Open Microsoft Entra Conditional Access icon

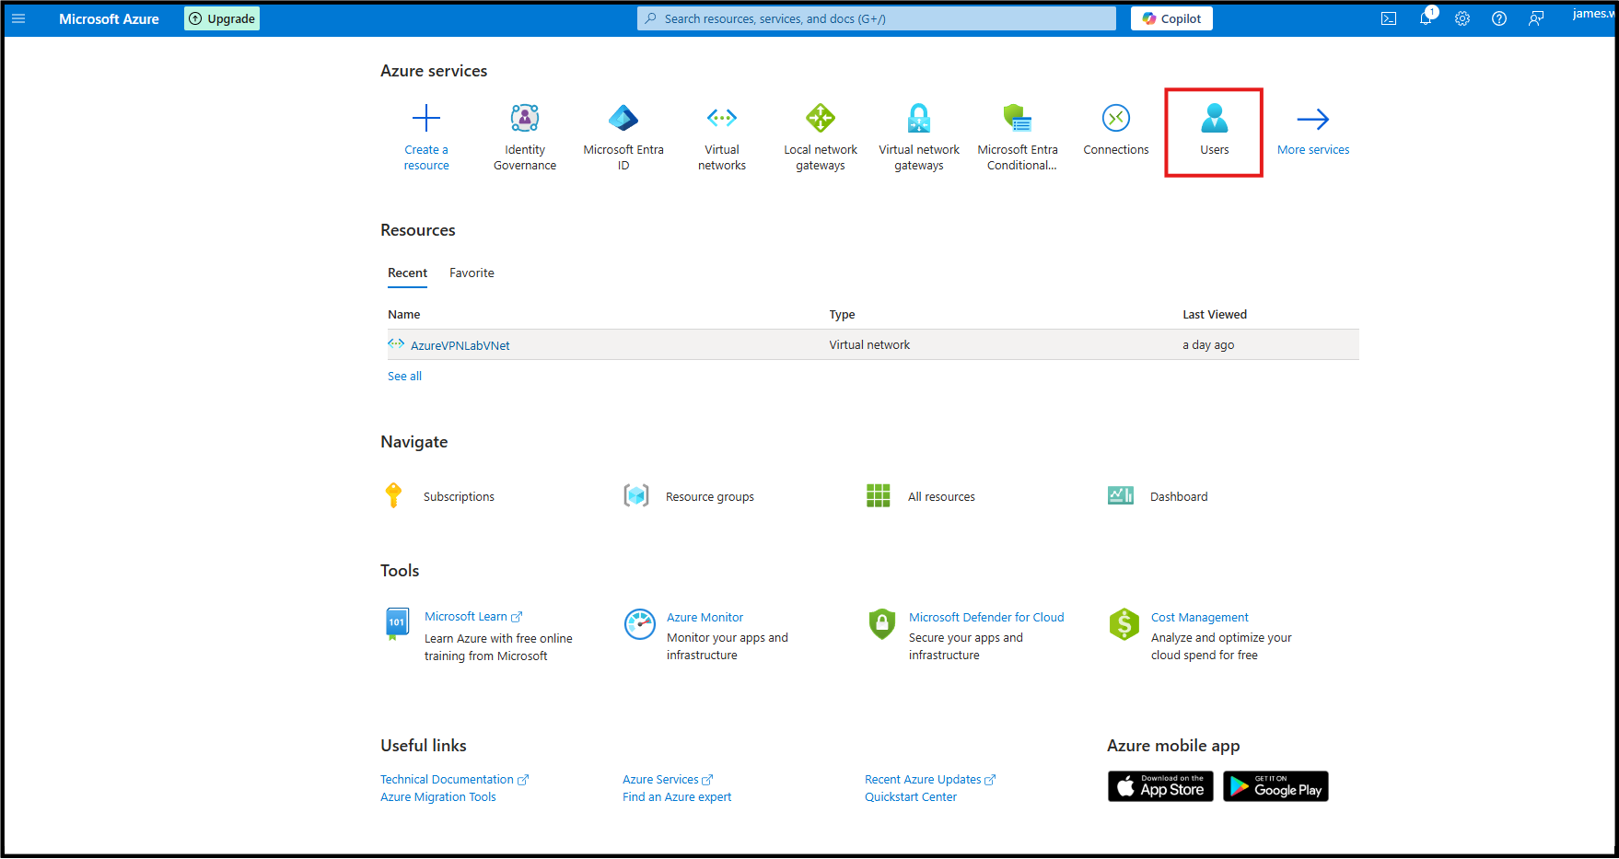coord(1018,118)
